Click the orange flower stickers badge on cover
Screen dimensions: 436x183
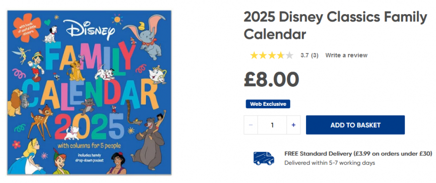(x=27, y=27)
